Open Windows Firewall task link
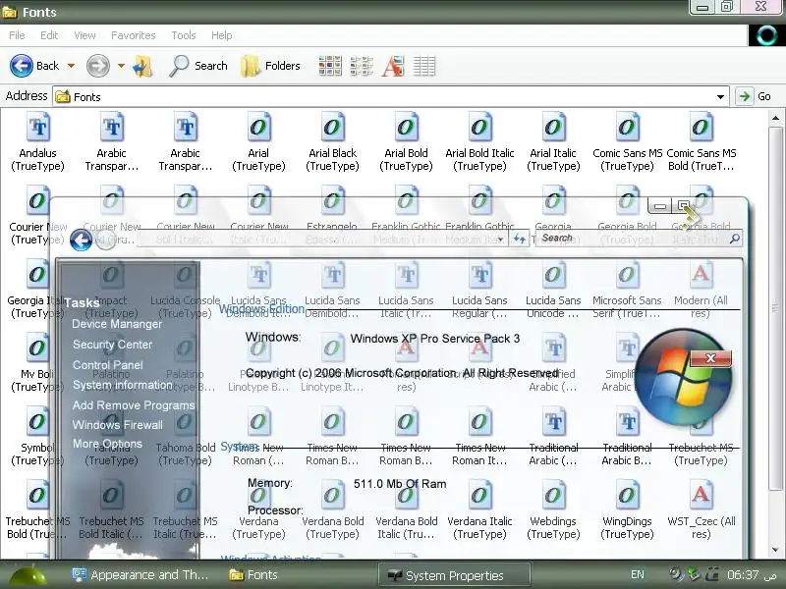This screenshot has height=589, width=786. click(x=118, y=425)
